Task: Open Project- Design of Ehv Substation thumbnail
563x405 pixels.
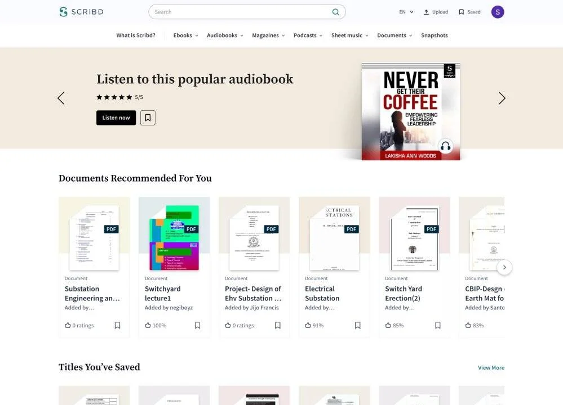Action: click(254, 238)
